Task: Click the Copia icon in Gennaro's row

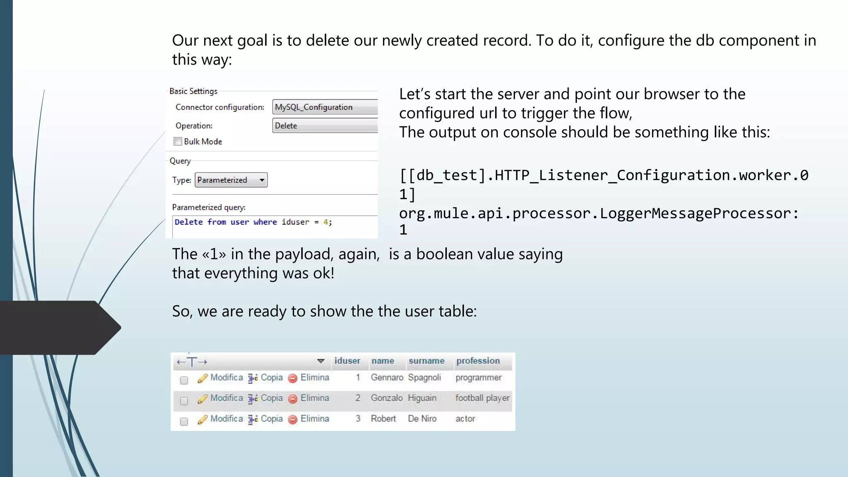Action: pyautogui.click(x=253, y=378)
